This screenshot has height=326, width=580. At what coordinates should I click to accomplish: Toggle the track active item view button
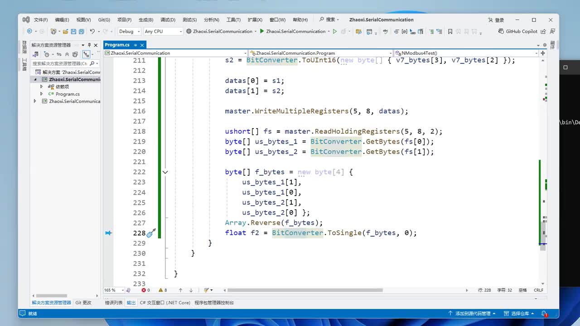85,54
